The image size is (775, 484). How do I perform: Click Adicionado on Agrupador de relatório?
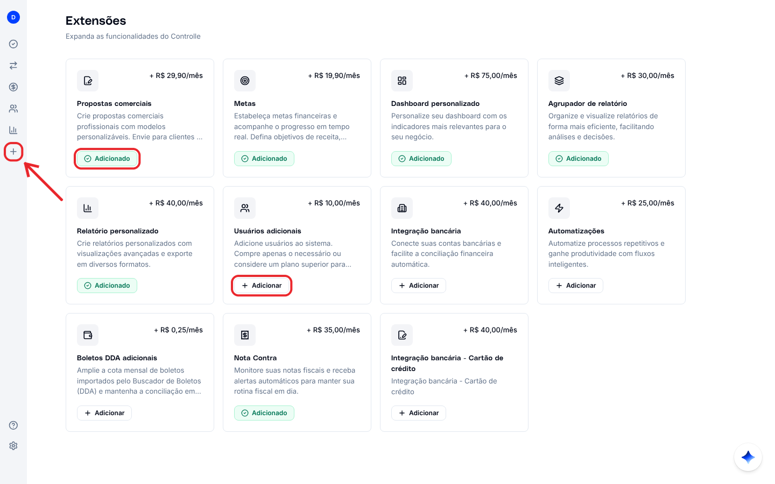tap(579, 159)
